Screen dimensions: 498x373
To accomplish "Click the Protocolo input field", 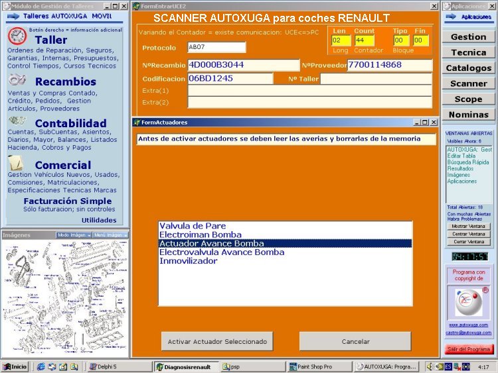I will 216,47.
